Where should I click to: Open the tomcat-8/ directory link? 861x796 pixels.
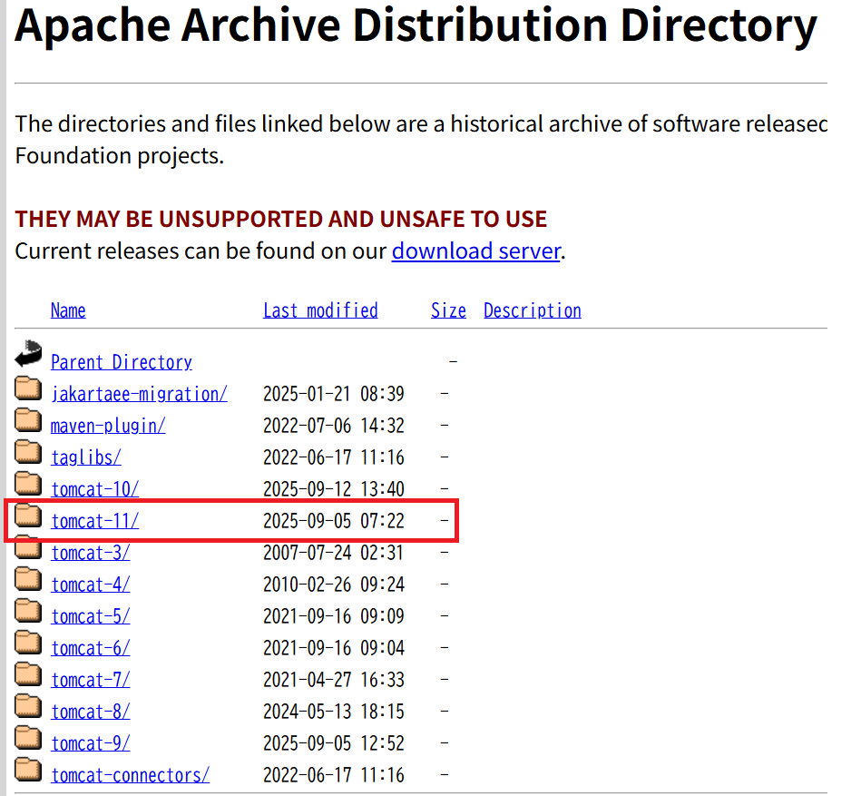90,712
